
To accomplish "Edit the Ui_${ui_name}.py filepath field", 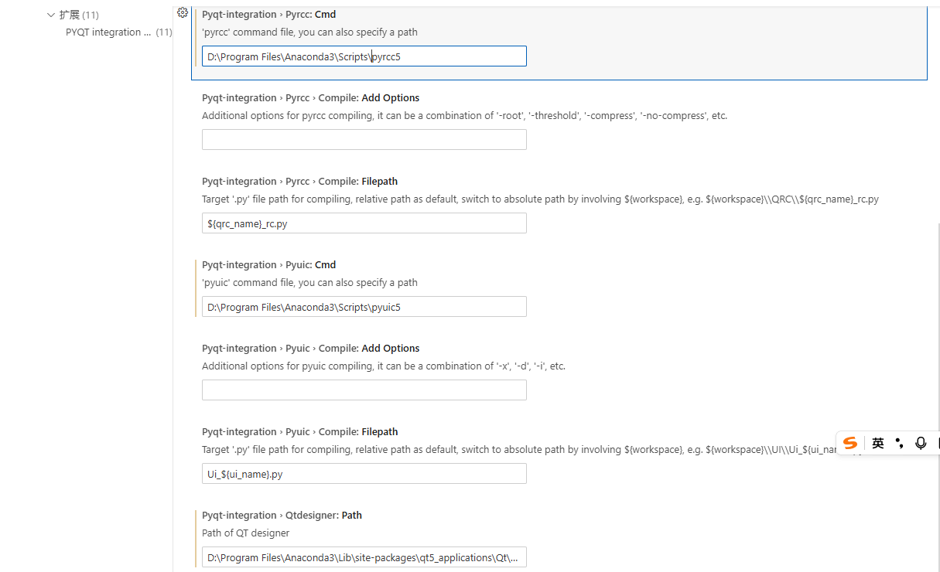I will pyautogui.click(x=364, y=473).
